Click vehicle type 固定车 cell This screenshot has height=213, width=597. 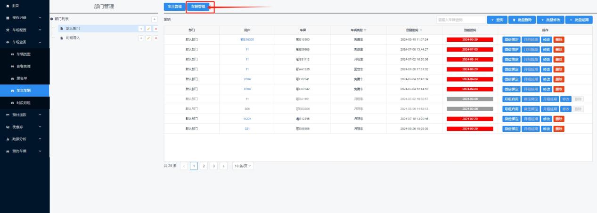[x=358, y=69]
